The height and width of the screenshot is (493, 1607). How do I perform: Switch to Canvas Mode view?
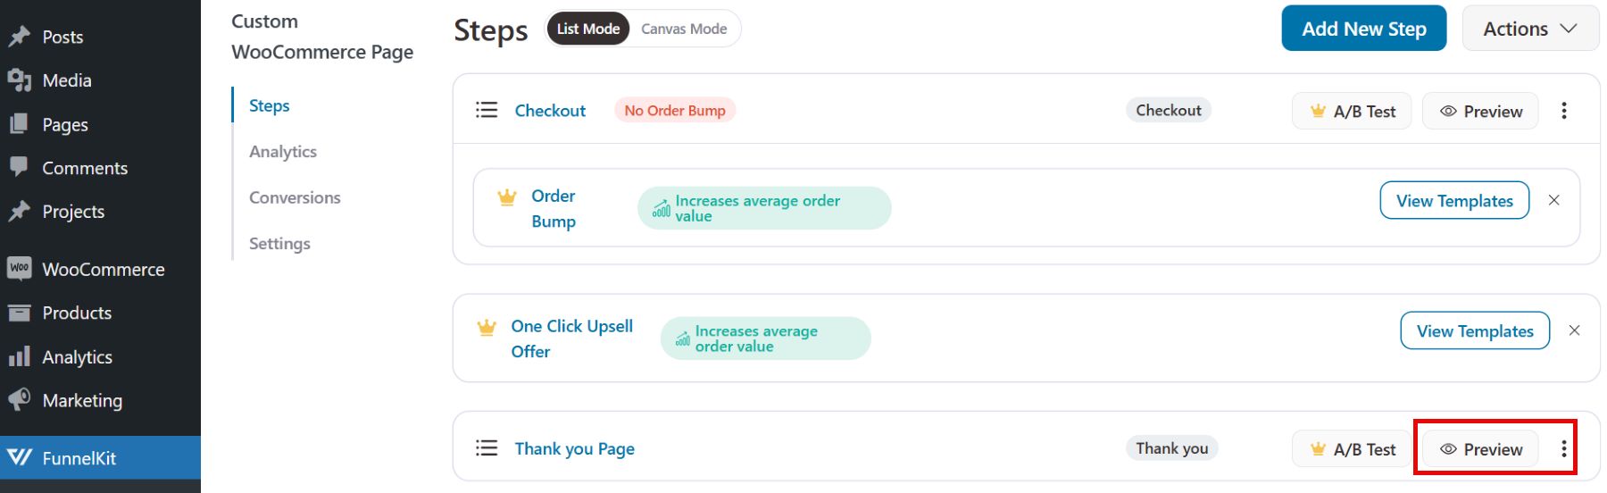(684, 29)
